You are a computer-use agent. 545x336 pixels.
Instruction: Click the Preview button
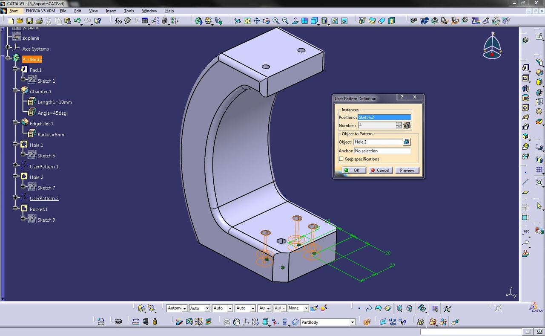tap(407, 170)
